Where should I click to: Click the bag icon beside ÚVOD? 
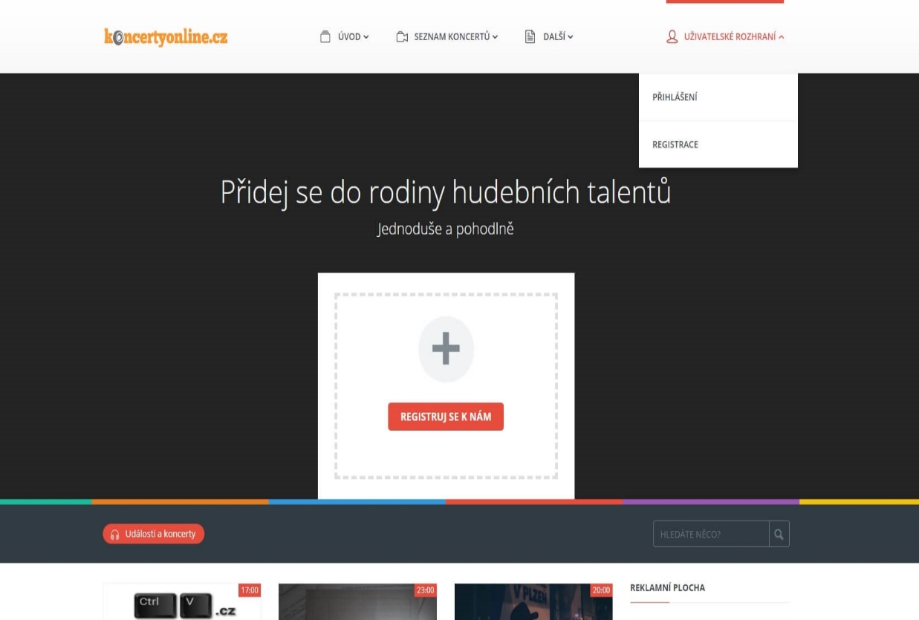point(325,36)
